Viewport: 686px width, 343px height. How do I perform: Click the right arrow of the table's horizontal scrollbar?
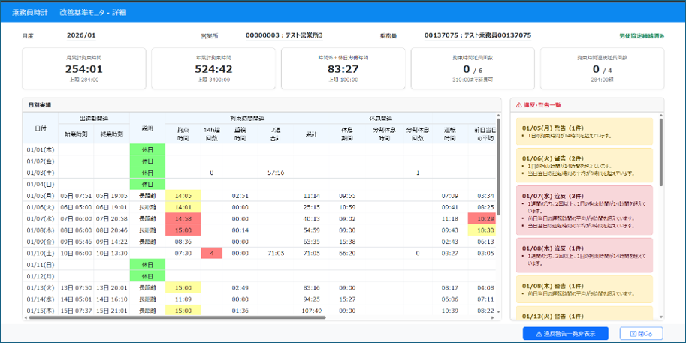(493, 317)
